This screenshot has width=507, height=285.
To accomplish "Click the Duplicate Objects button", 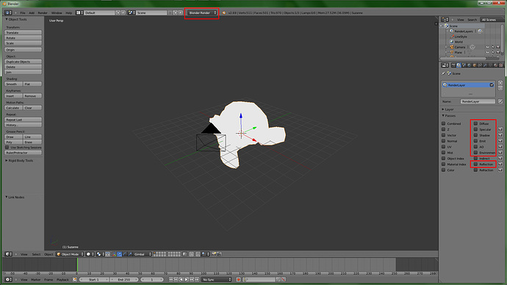I will tap(23, 62).
